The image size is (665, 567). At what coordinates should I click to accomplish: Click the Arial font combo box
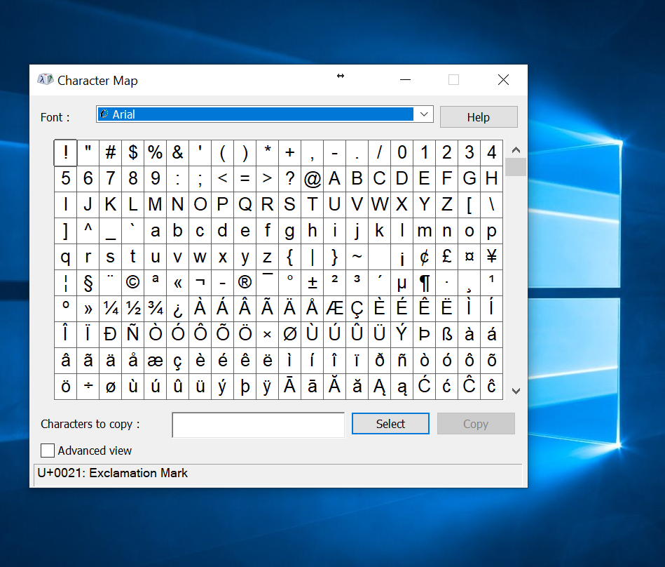click(x=265, y=114)
